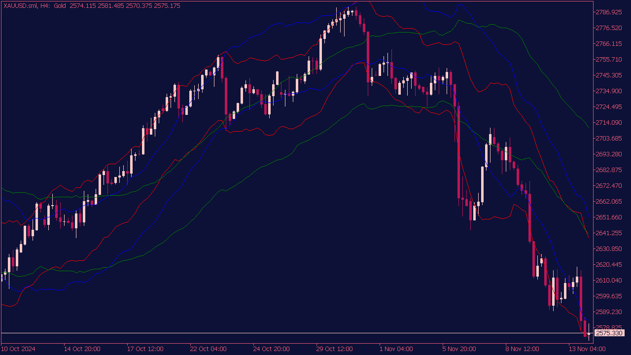Click the 5 Nov 20:00 time label
631x355 pixels.
459,349
